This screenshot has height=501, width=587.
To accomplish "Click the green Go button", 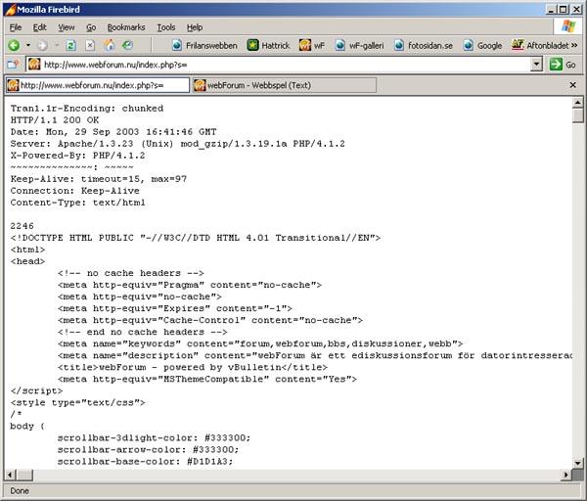I will tap(563, 65).
